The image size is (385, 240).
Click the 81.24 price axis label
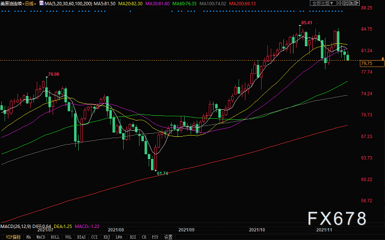point(366,50)
